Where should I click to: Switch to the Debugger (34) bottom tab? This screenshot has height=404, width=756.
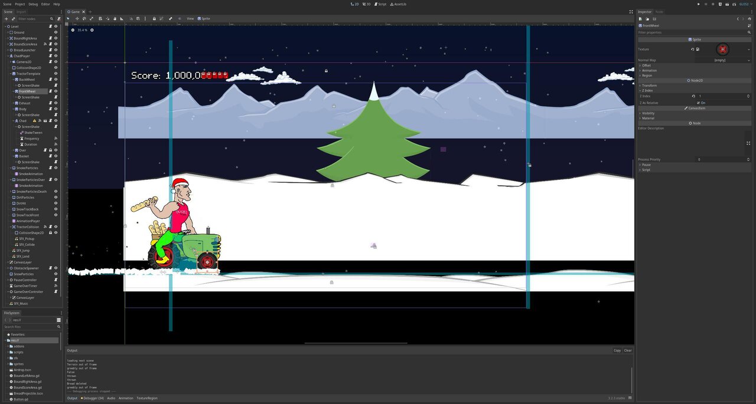pos(93,398)
